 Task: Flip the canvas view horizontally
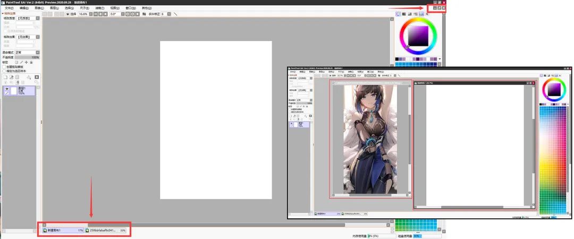(144, 14)
